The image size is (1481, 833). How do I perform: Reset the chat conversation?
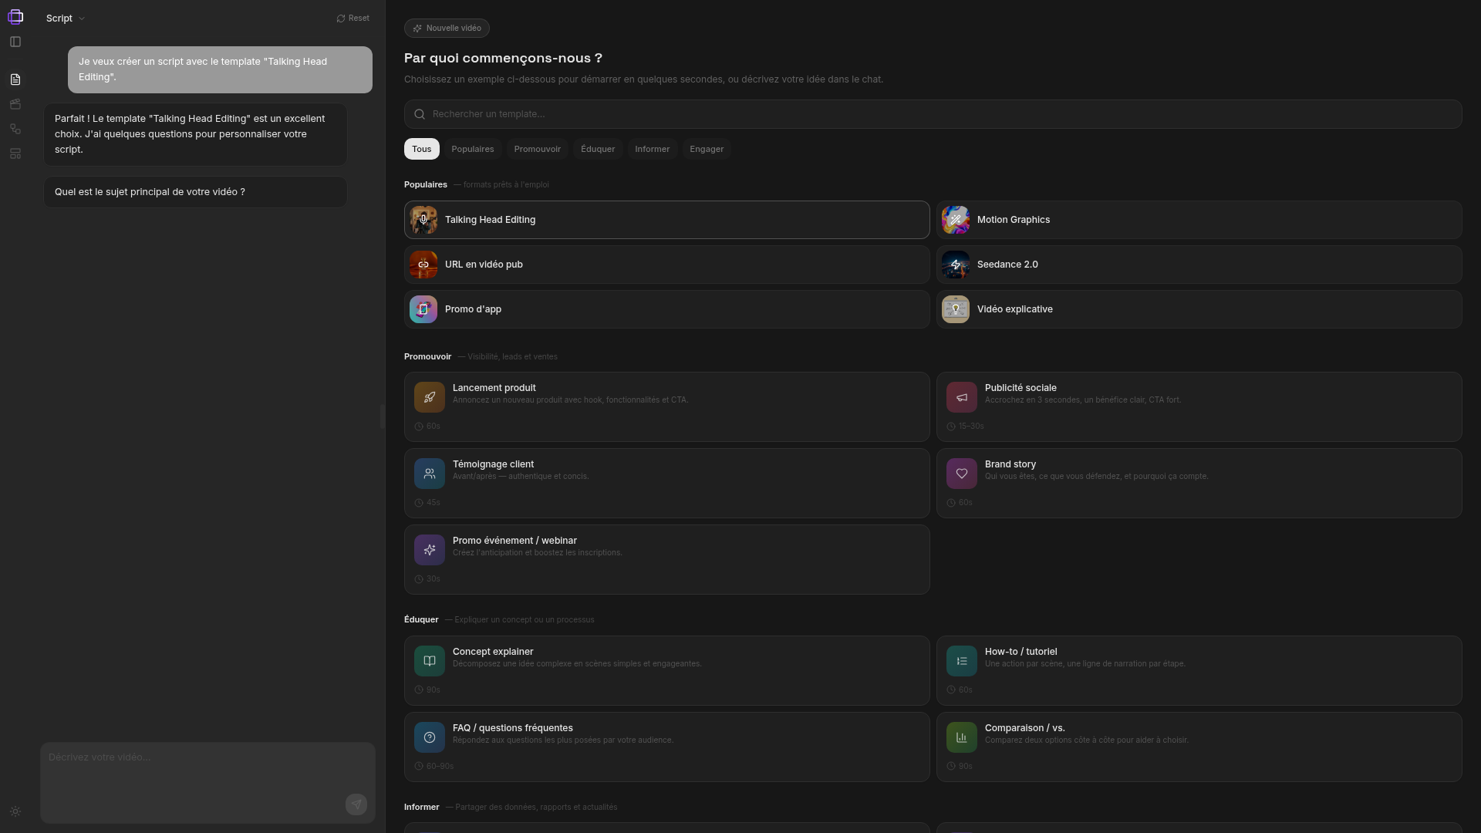point(353,19)
